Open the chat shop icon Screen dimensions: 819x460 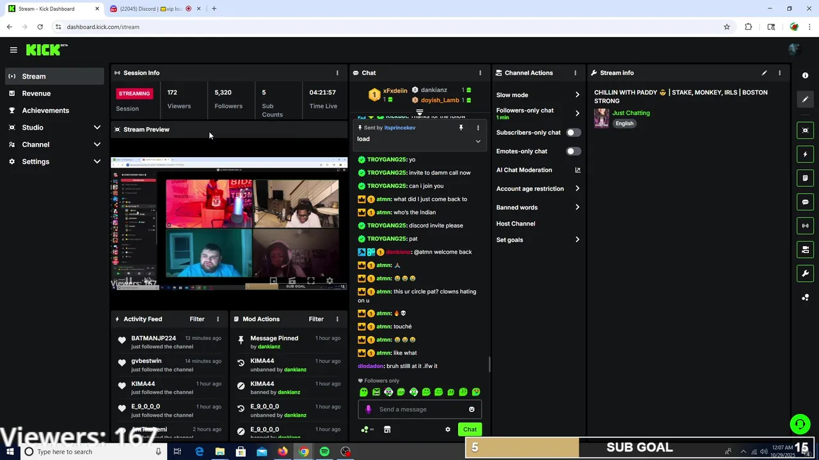click(x=387, y=429)
